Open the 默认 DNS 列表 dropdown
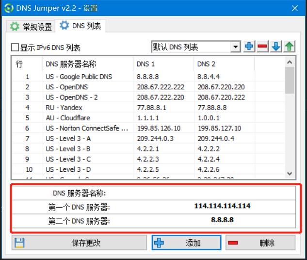307x260 pixels. [x=235, y=47]
